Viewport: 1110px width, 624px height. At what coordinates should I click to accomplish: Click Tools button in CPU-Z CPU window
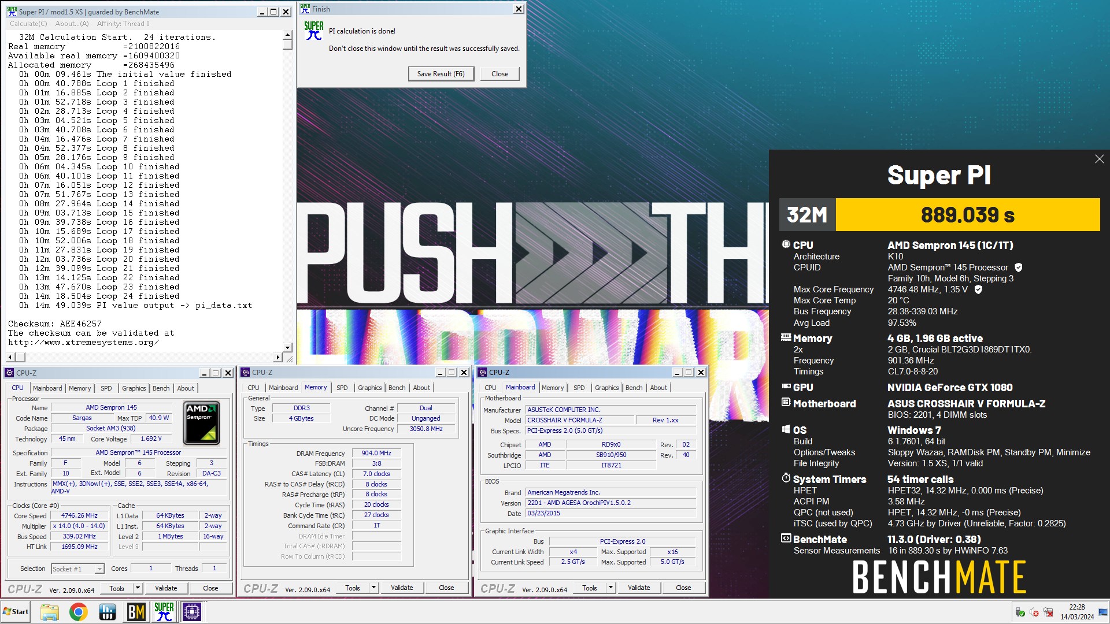[117, 588]
